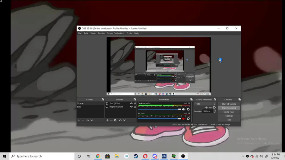
Task: Undock the Controls panel
Action: (239, 99)
